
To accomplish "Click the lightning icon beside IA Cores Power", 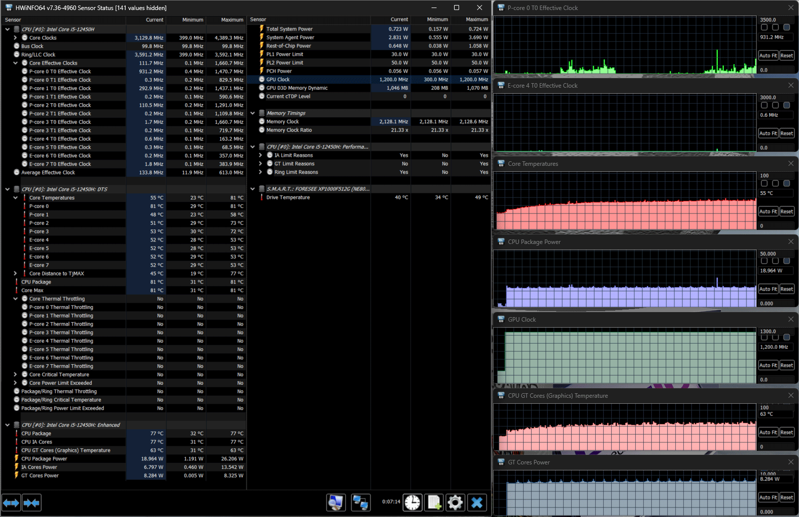I will [17, 467].
